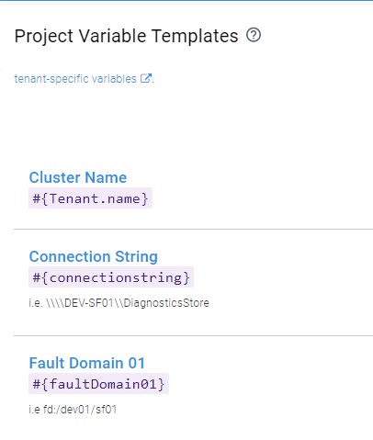Select the #{Tenant.name} variable chip

point(90,198)
